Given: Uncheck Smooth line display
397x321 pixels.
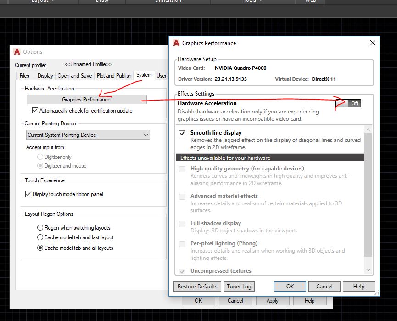Looking at the screenshot, I should [181, 133].
